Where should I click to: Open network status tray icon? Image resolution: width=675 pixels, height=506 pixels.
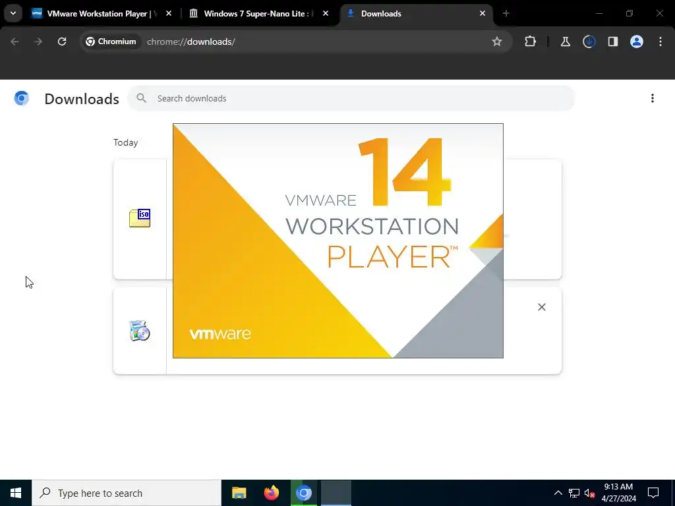[x=574, y=493]
